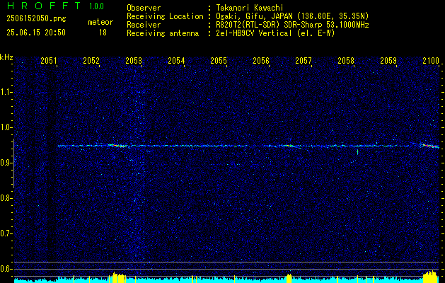Click the meteor count label
Screen dimensions: 445x283
tap(100, 22)
